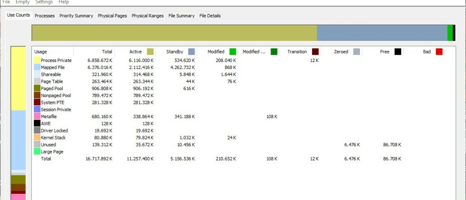This screenshot has width=466, height=200.
Task: Open the File menu
Action: [6, 2]
